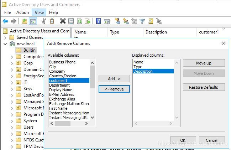Click the Export List icon

click(88, 21)
